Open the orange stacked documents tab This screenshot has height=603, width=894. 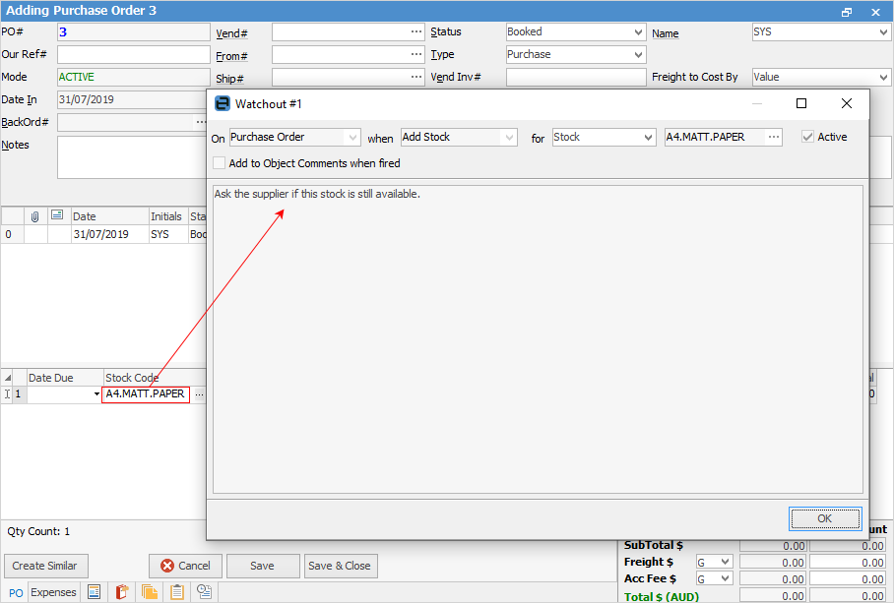tap(150, 592)
